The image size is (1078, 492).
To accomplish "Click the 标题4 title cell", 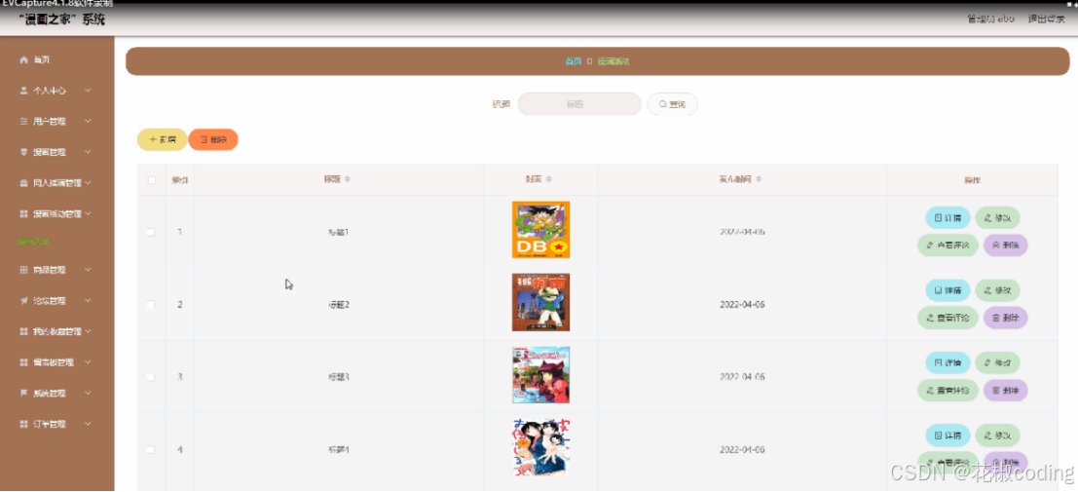I will (x=339, y=449).
